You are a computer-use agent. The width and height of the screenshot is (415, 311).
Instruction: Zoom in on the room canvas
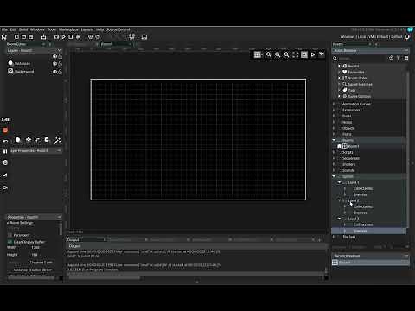[286, 54]
